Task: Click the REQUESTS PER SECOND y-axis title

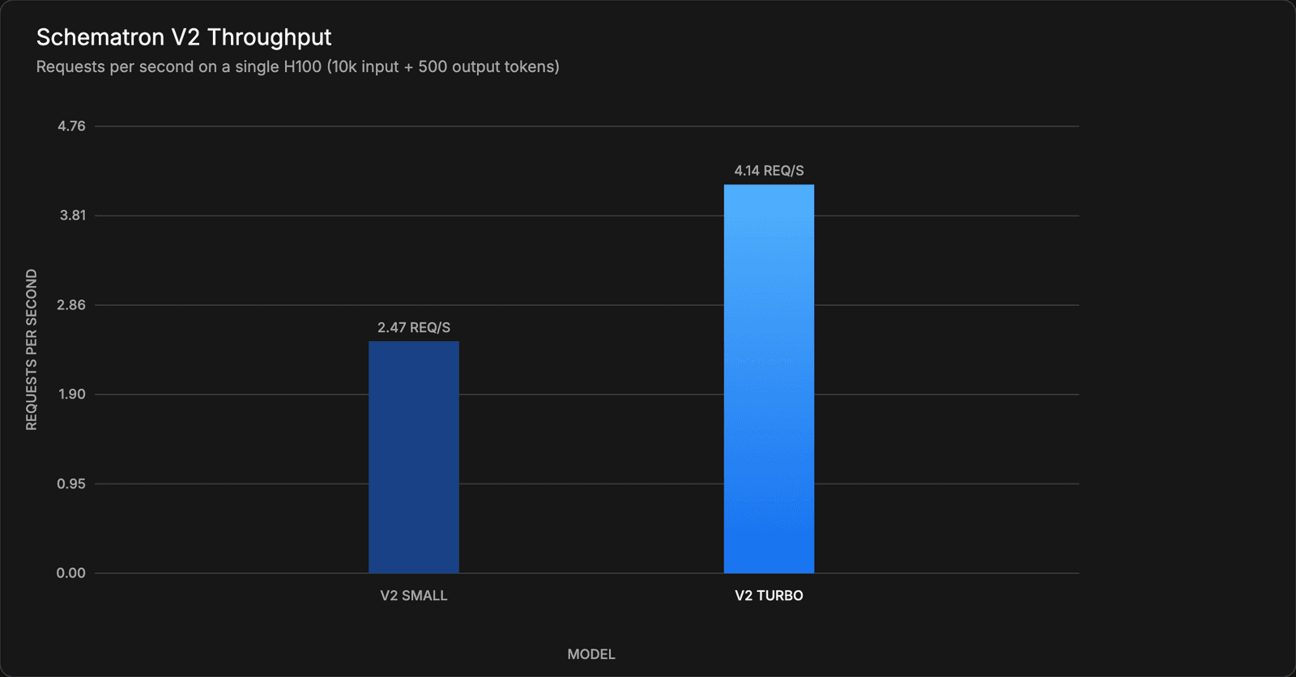Action: click(x=32, y=349)
